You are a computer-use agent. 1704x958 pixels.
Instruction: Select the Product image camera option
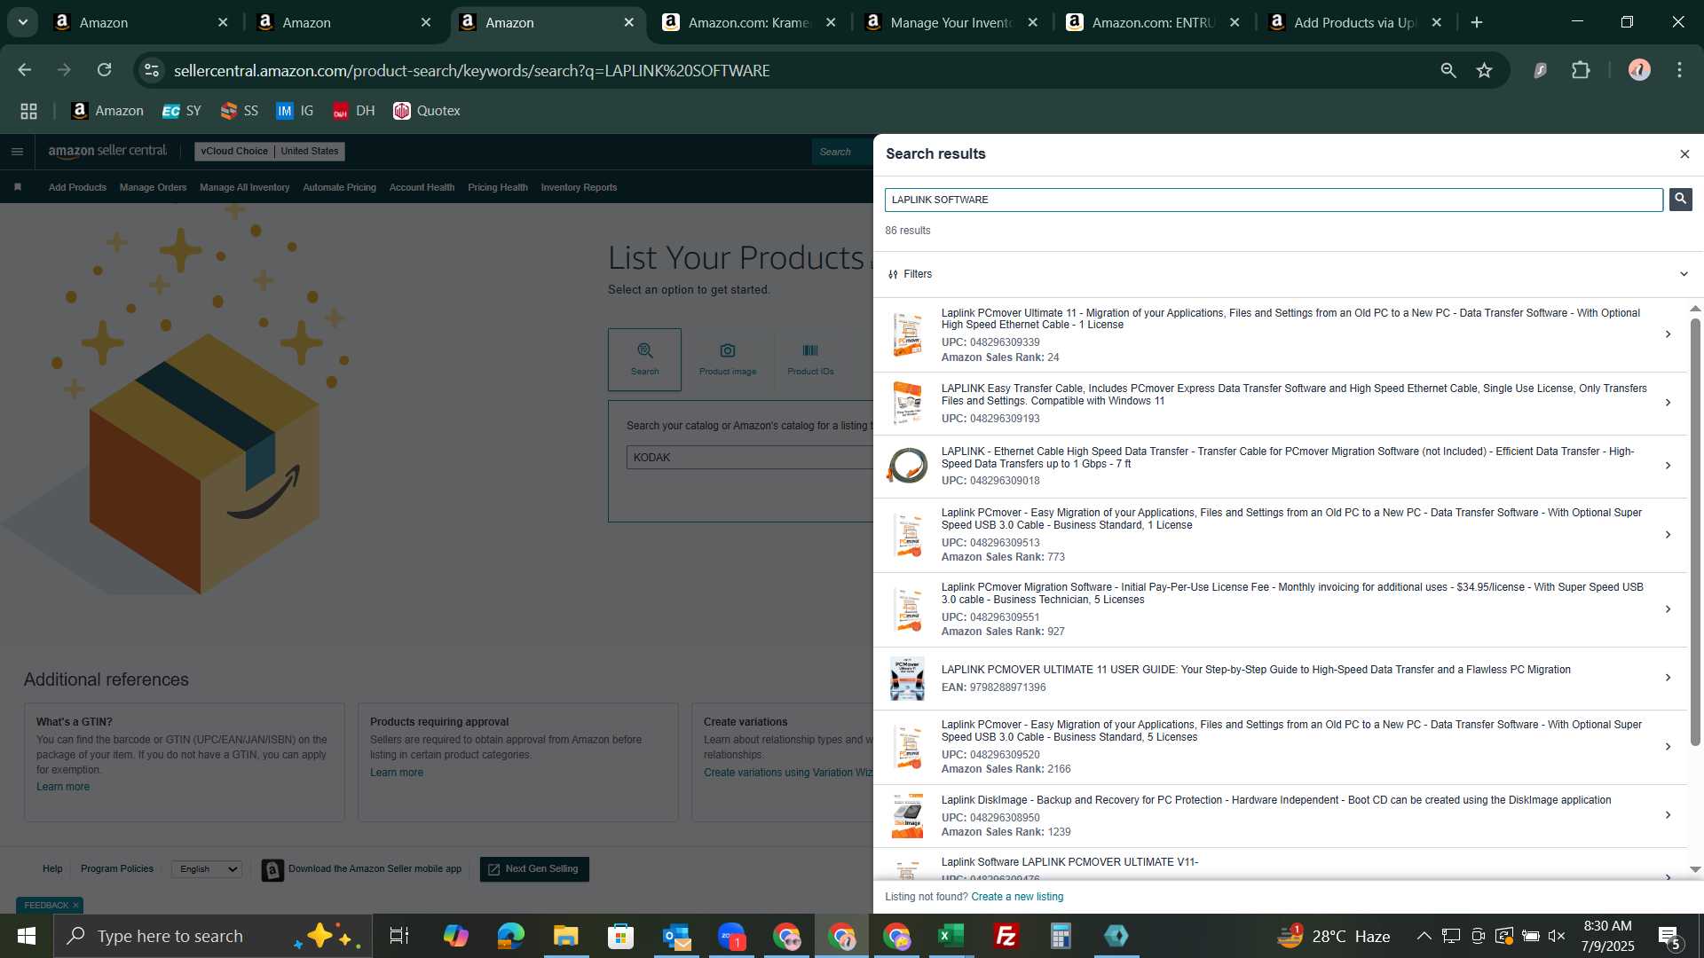tap(728, 359)
